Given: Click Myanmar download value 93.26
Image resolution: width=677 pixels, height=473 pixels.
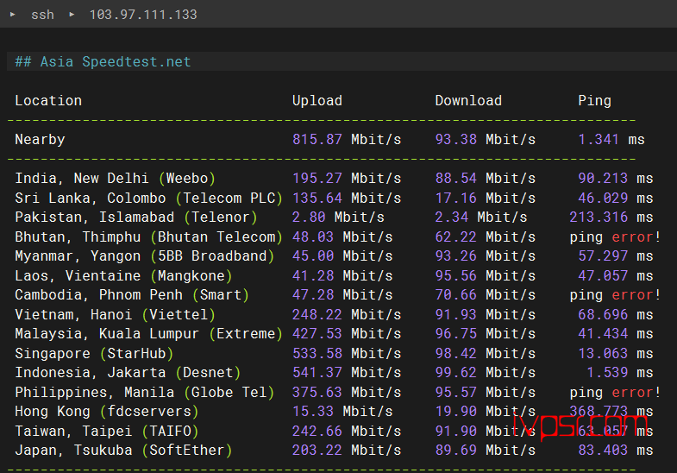Looking at the screenshot, I should tap(456, 256).
